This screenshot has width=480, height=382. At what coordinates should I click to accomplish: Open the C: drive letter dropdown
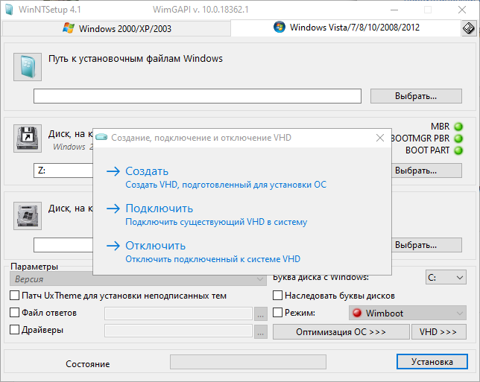coord(446,278)
